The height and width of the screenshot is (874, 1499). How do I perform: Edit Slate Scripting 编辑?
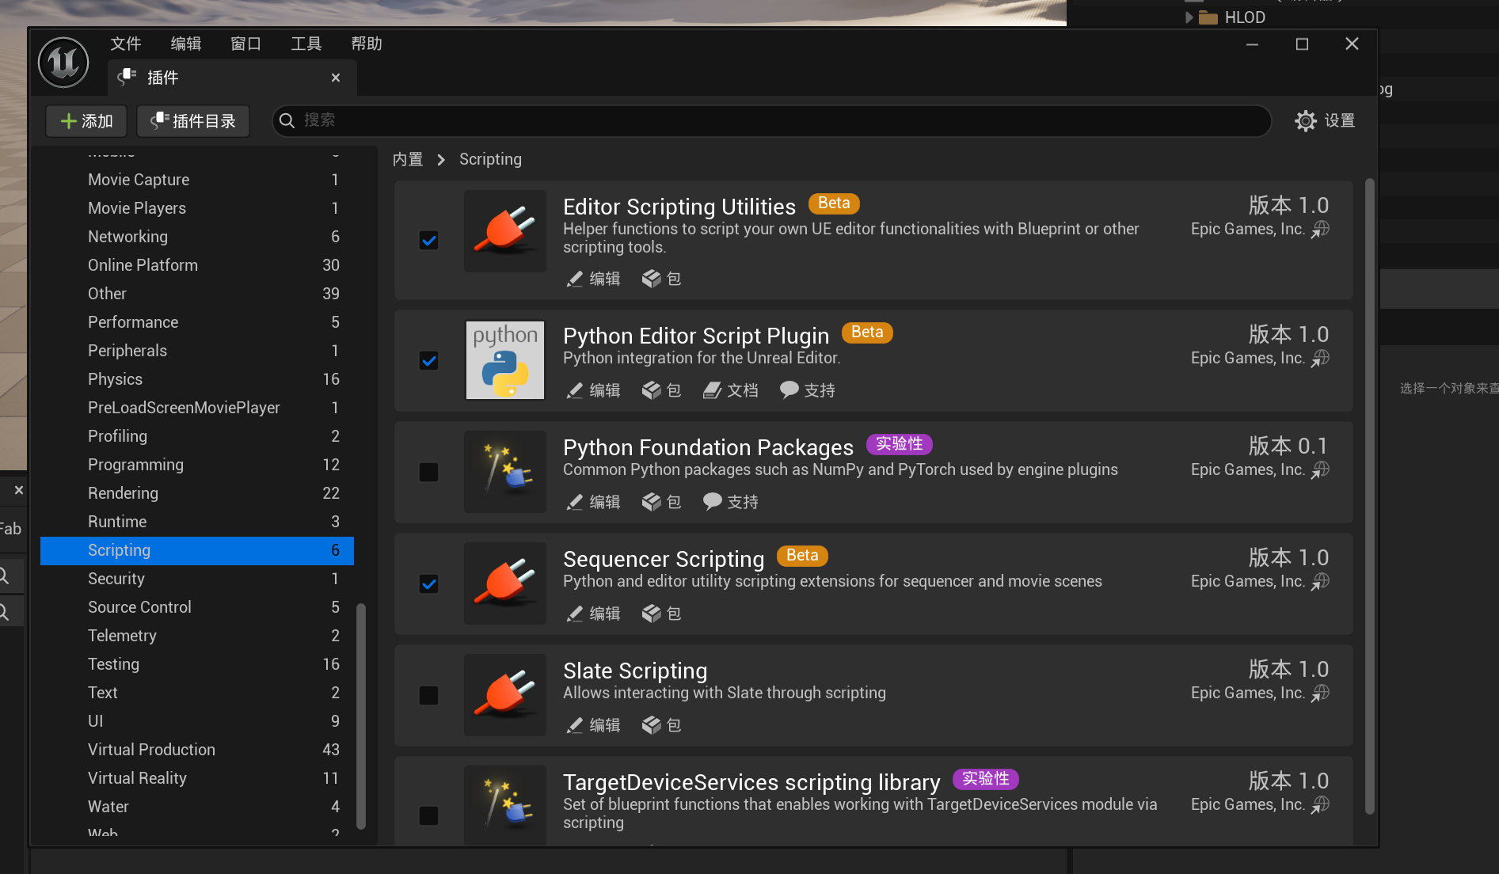click(593, 725)
